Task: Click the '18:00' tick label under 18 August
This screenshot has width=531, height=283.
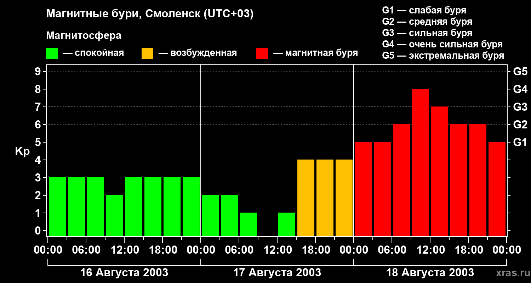Action: pyautogui.click(x=468, y=250)
